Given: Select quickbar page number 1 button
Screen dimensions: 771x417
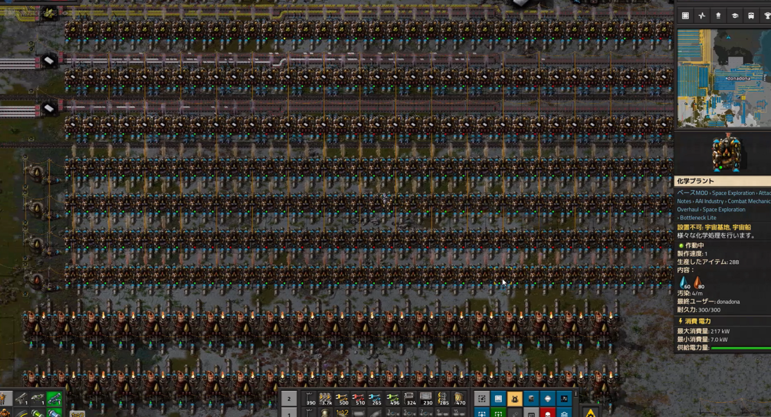Looking at the screenshot, I should [x=289, y=413].
